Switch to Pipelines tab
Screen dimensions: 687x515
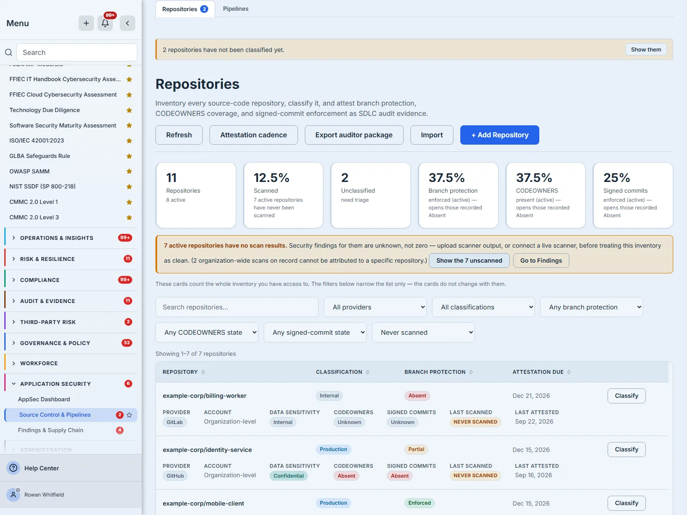[236, 9]
